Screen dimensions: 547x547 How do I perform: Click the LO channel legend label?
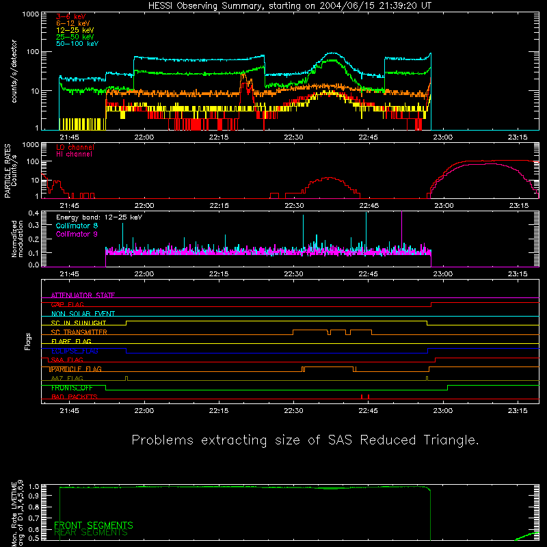(75, 147)
